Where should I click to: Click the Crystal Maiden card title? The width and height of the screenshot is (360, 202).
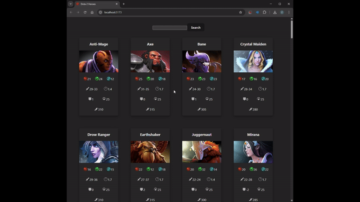(253, 44)
